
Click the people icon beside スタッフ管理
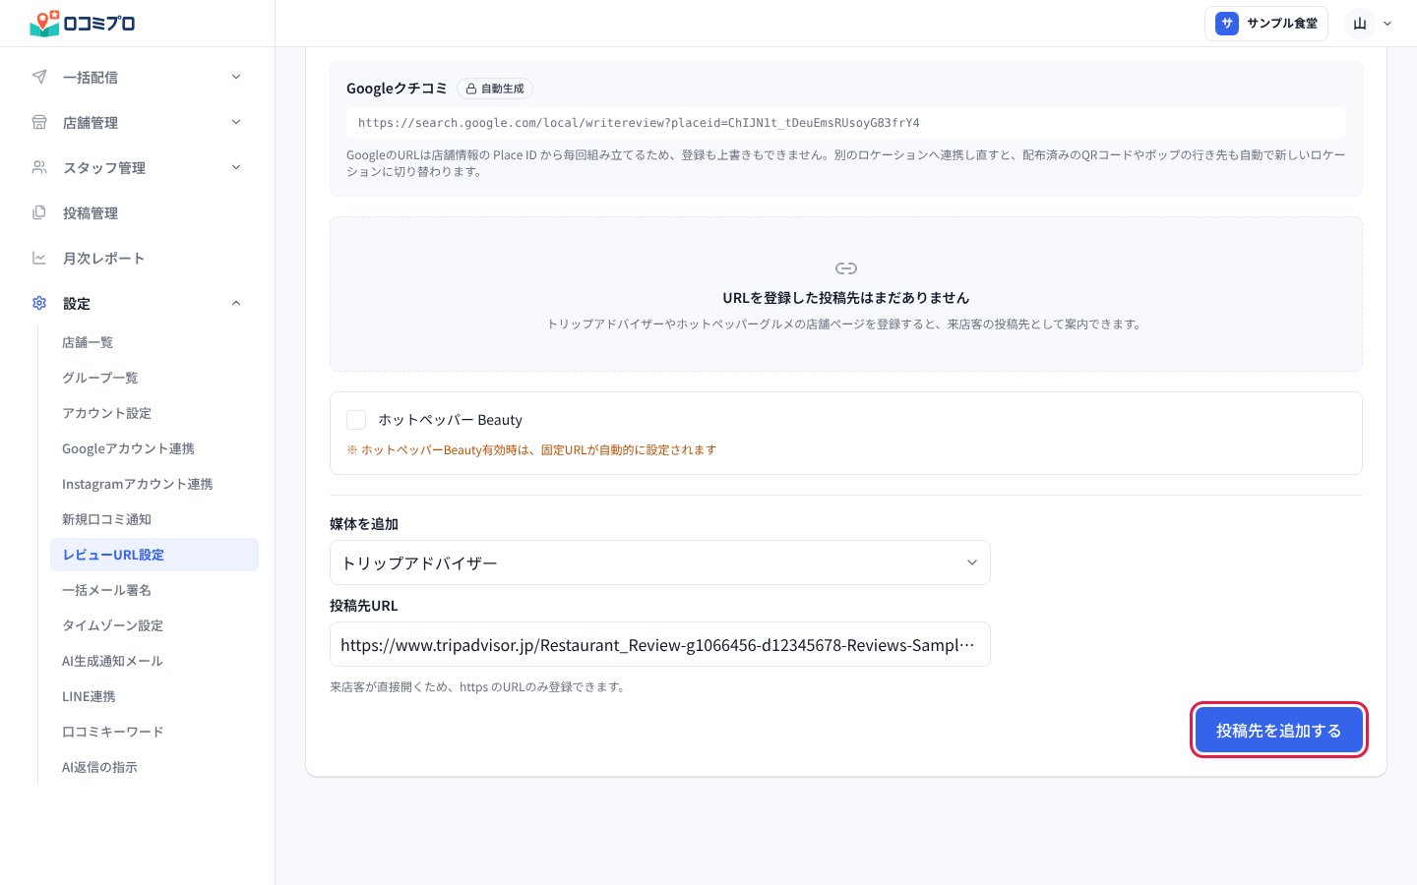point(39,167)
